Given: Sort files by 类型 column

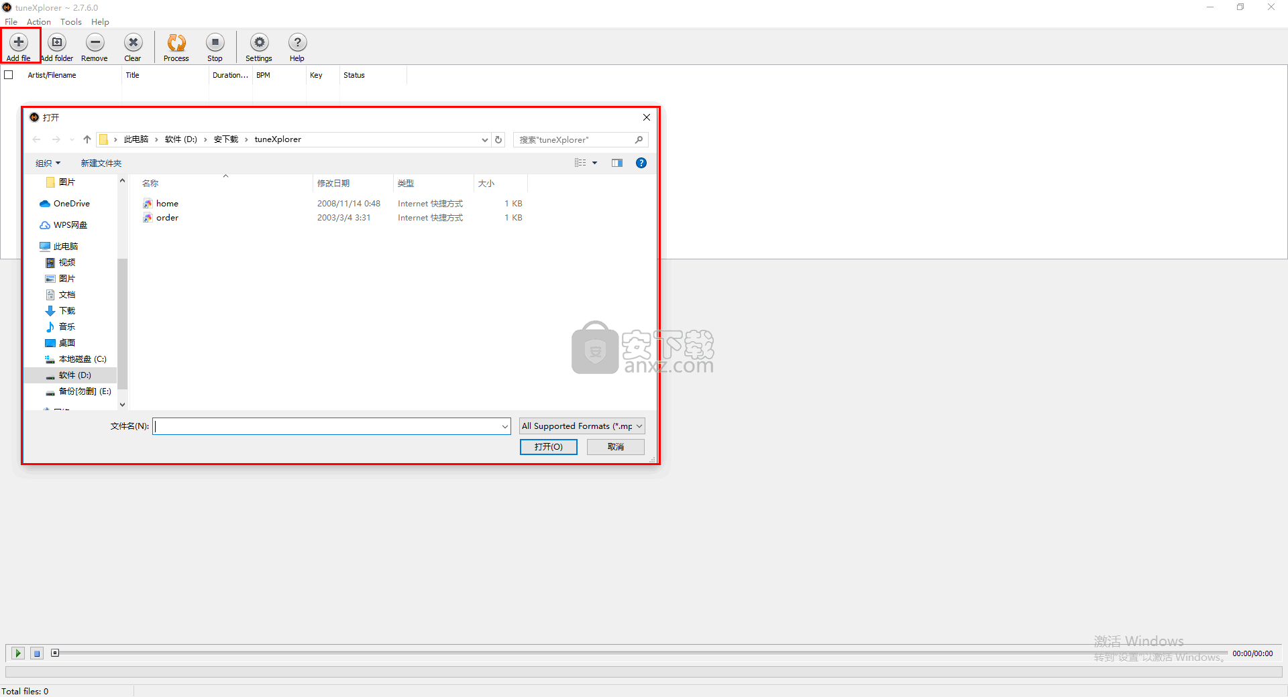Looking at the screenshot, I should point(433,183).
